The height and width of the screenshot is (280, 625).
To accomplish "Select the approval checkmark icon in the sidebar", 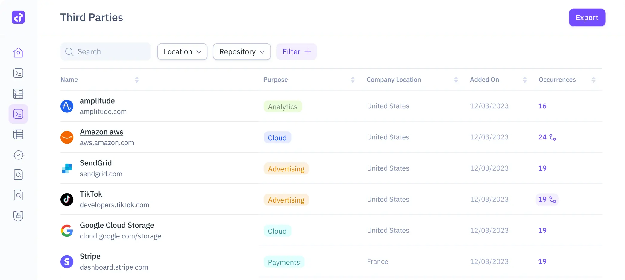I will [18, 155].
